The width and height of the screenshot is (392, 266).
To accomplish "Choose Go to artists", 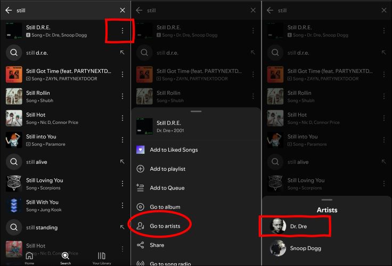I will click(x=196, y=226).
